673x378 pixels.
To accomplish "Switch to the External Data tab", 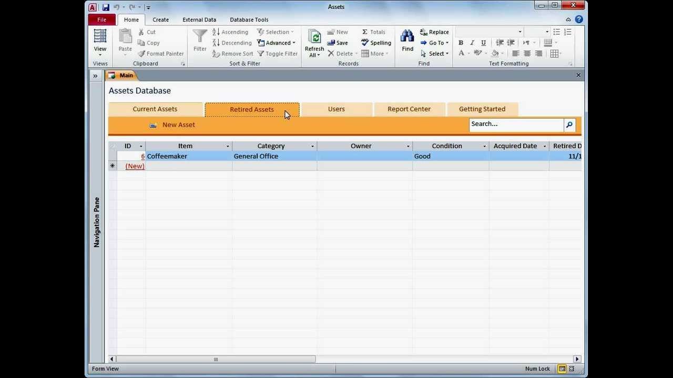I will 199,20.
